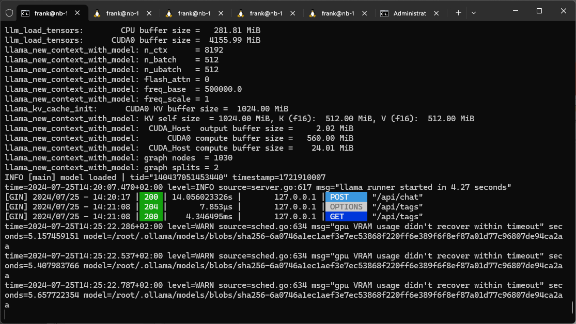Image resolution: width=576 pixels, height=324 pixels.
Task: Click the penguin icon on third tab
Action: [169, 13]
